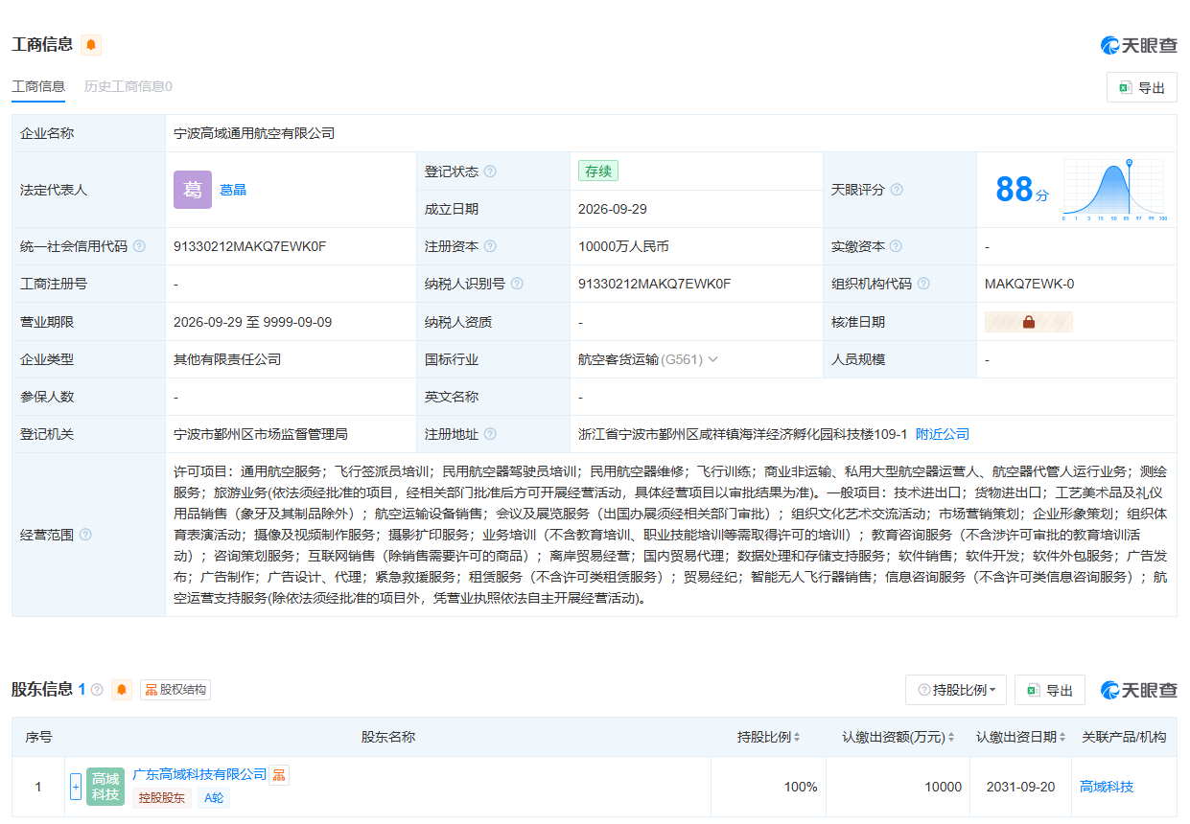Click organization code MAKQ7EWK-0

[1029, 284]
